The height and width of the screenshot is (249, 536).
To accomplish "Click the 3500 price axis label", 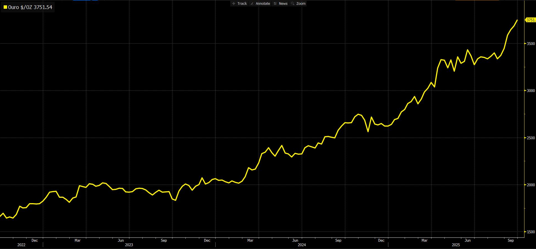I will tap(531, 44).
